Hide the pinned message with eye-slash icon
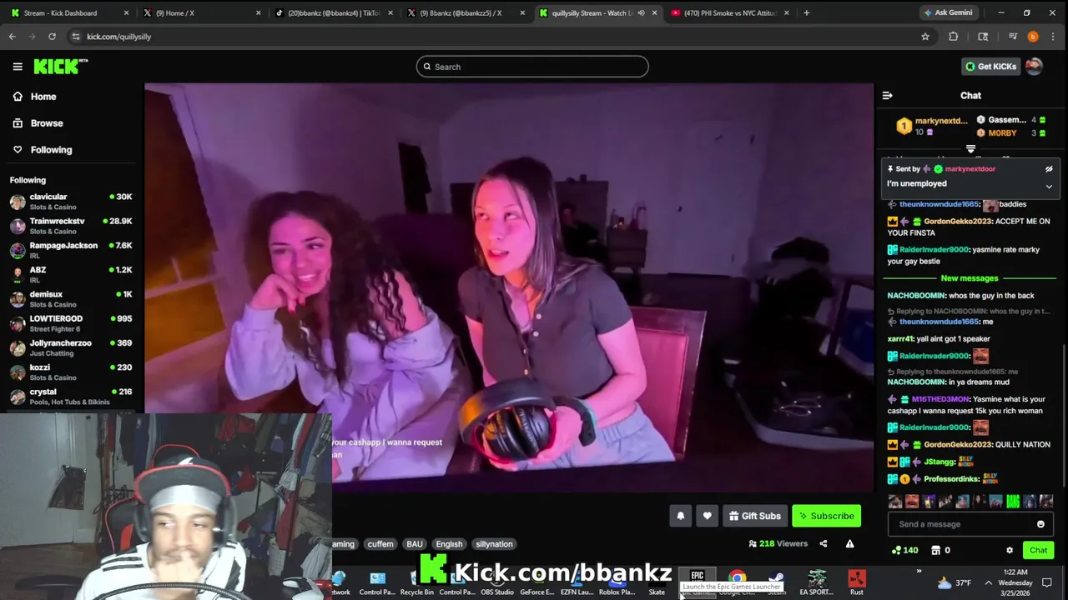Screen dimensions: 1068x600 [1049, 169]
